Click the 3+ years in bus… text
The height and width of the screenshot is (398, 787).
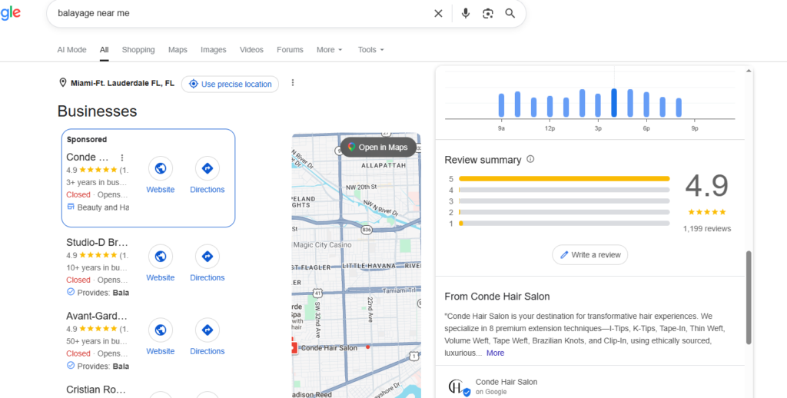(96, 182)
